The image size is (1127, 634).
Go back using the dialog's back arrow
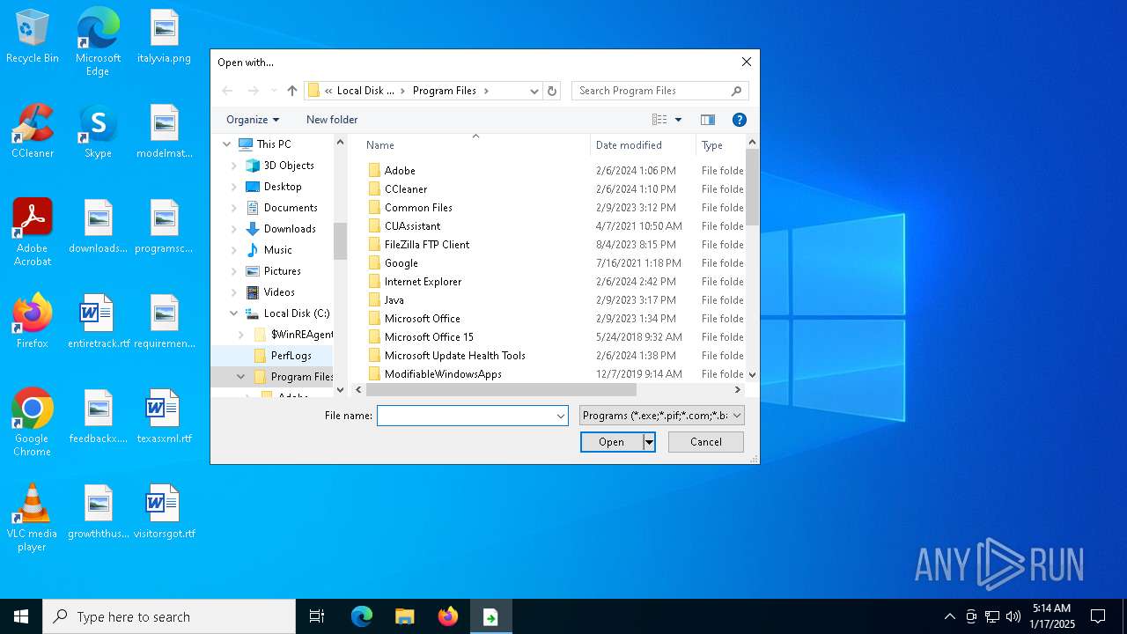point(227,91)
